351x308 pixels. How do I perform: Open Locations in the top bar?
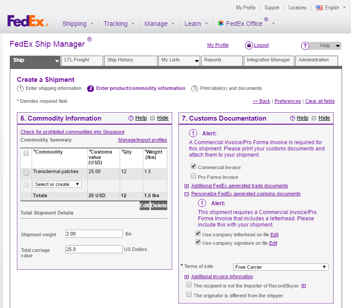tap(297, 8)
